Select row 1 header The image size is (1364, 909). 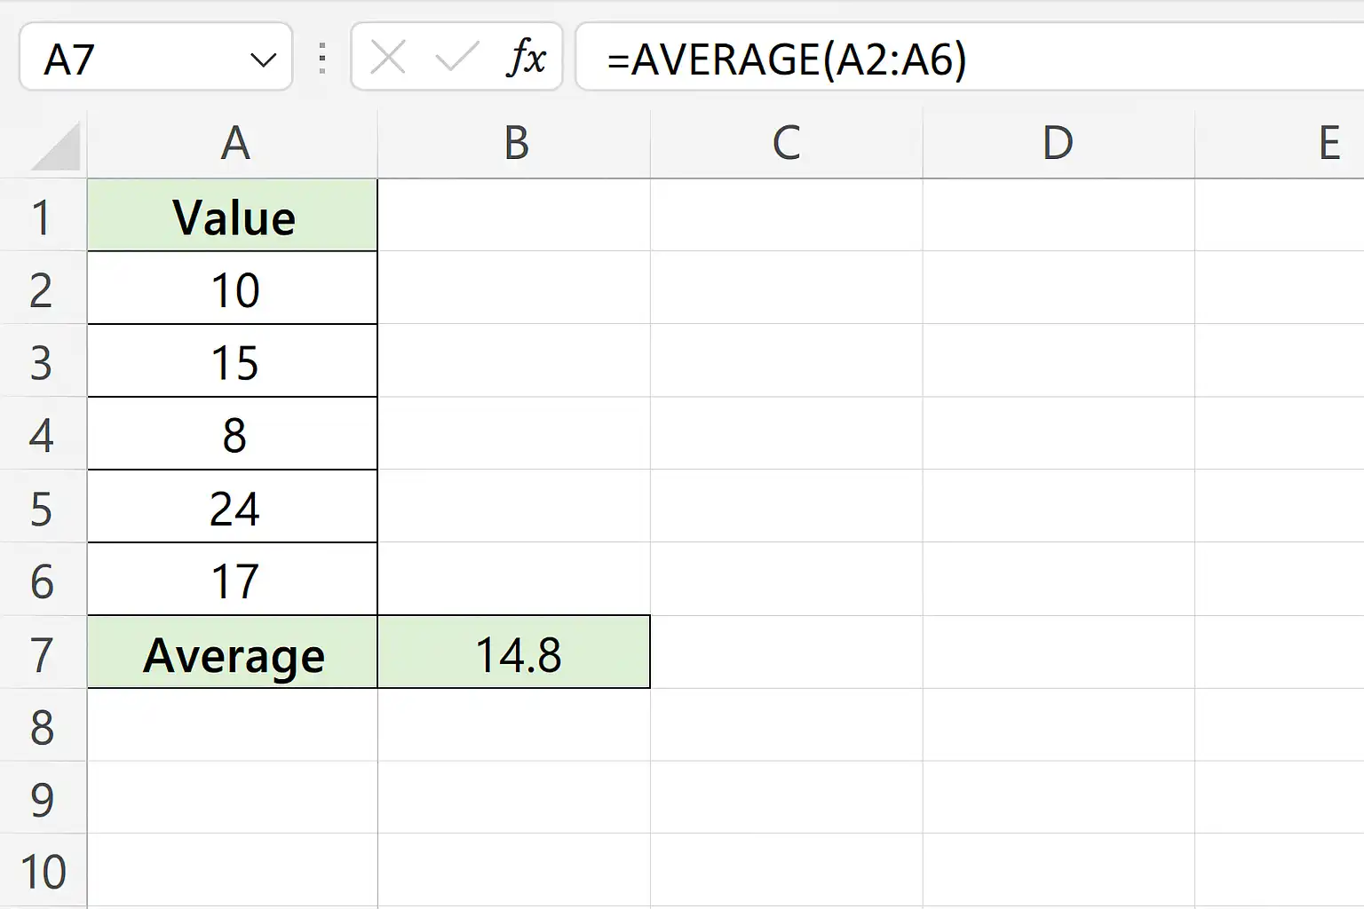(x=43, y=216)
